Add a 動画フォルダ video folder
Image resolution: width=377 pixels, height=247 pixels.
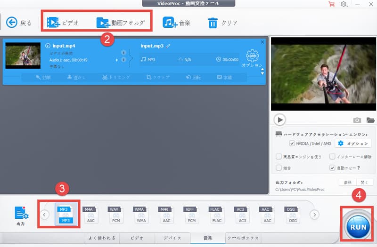[103, 22]
